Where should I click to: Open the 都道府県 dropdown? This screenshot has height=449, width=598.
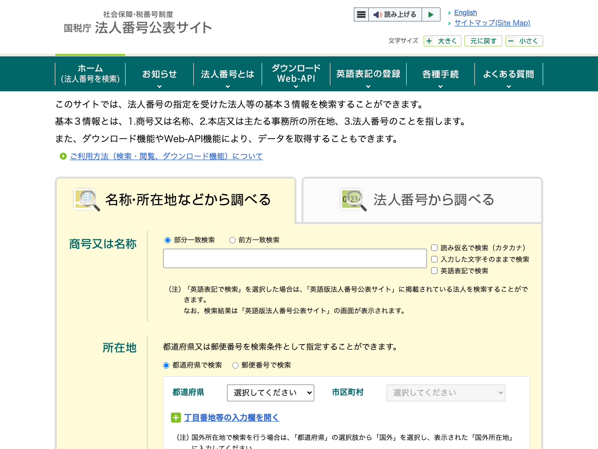(x=271, y=393)
